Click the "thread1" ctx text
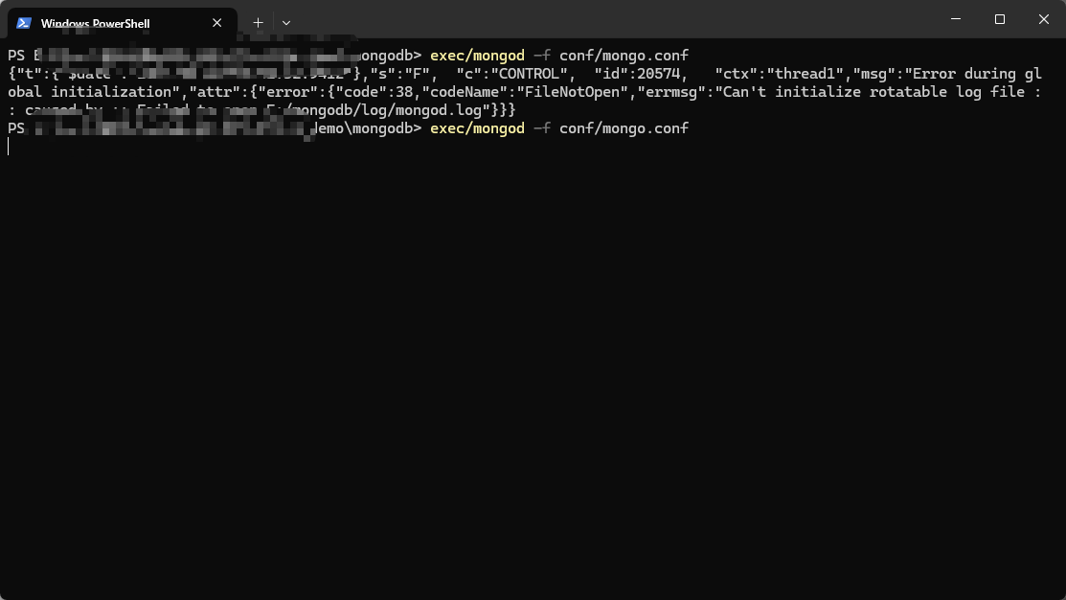This screenshot has width=1066, height=600. (x=805, y=74)
